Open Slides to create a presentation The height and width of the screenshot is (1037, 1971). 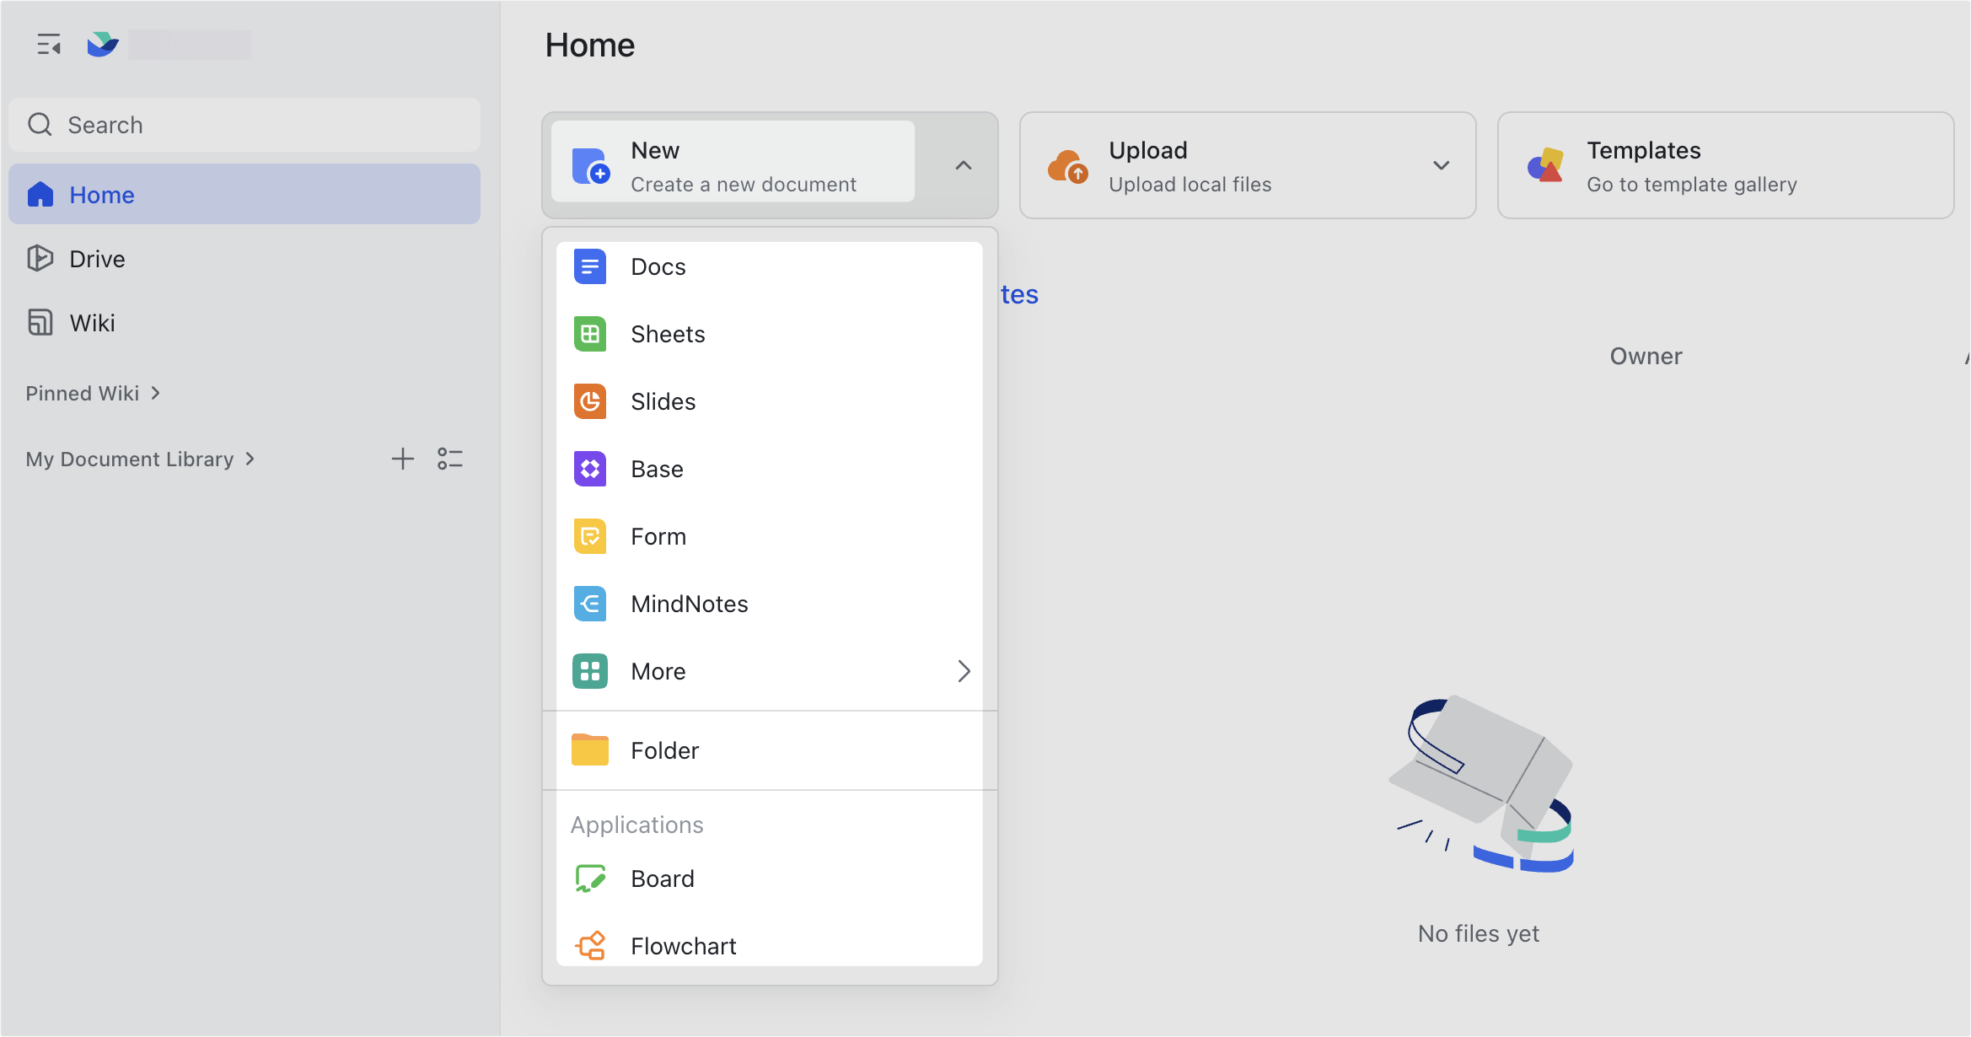pos(663,401)
